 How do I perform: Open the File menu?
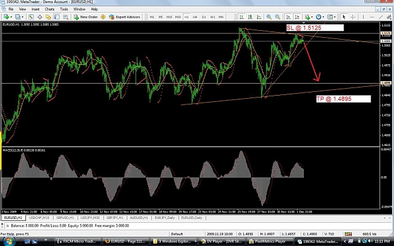pos(11,9)
